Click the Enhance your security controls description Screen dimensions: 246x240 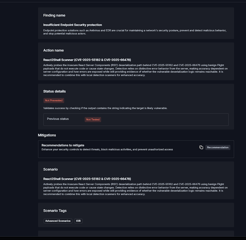(107, 149)
